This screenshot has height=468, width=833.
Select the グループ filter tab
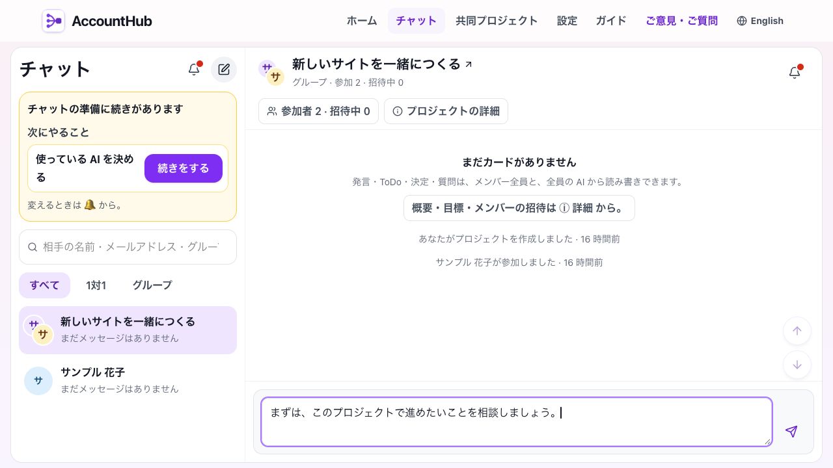click(152, 285)
